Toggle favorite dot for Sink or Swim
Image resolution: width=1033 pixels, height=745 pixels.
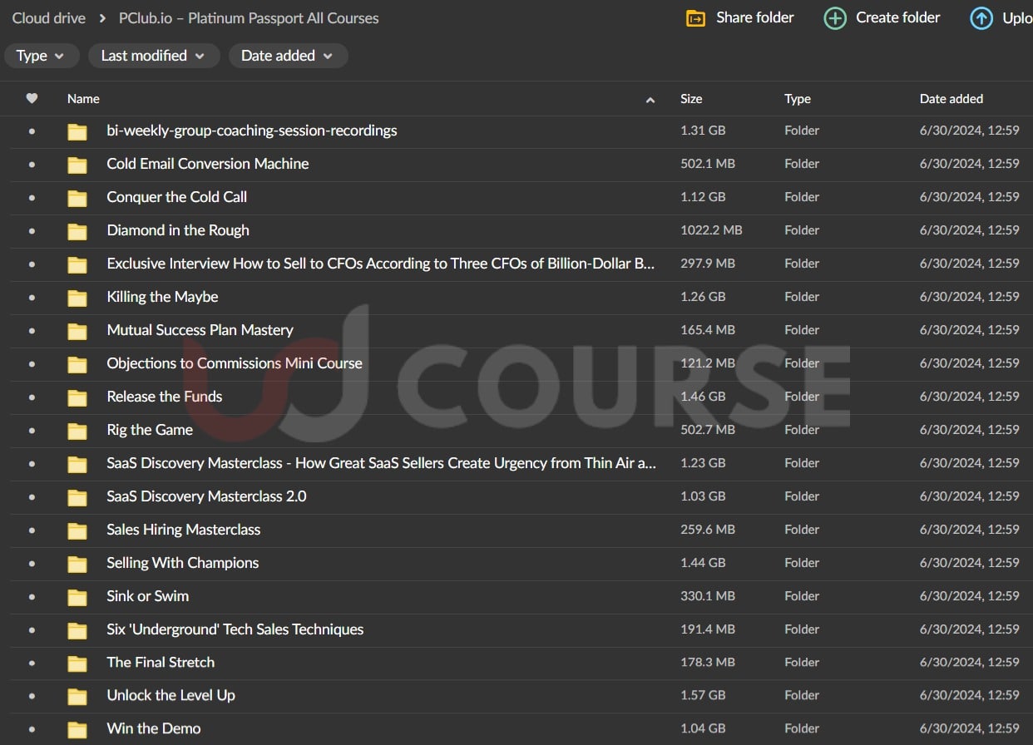32,597
